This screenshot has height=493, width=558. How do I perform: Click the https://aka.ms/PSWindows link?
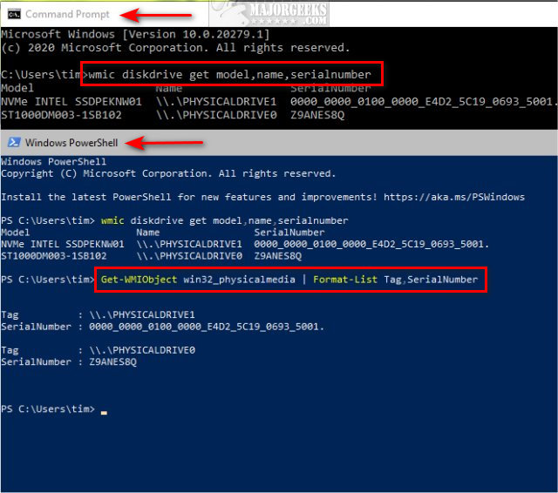pyautogui.click(x=454, y=197)
